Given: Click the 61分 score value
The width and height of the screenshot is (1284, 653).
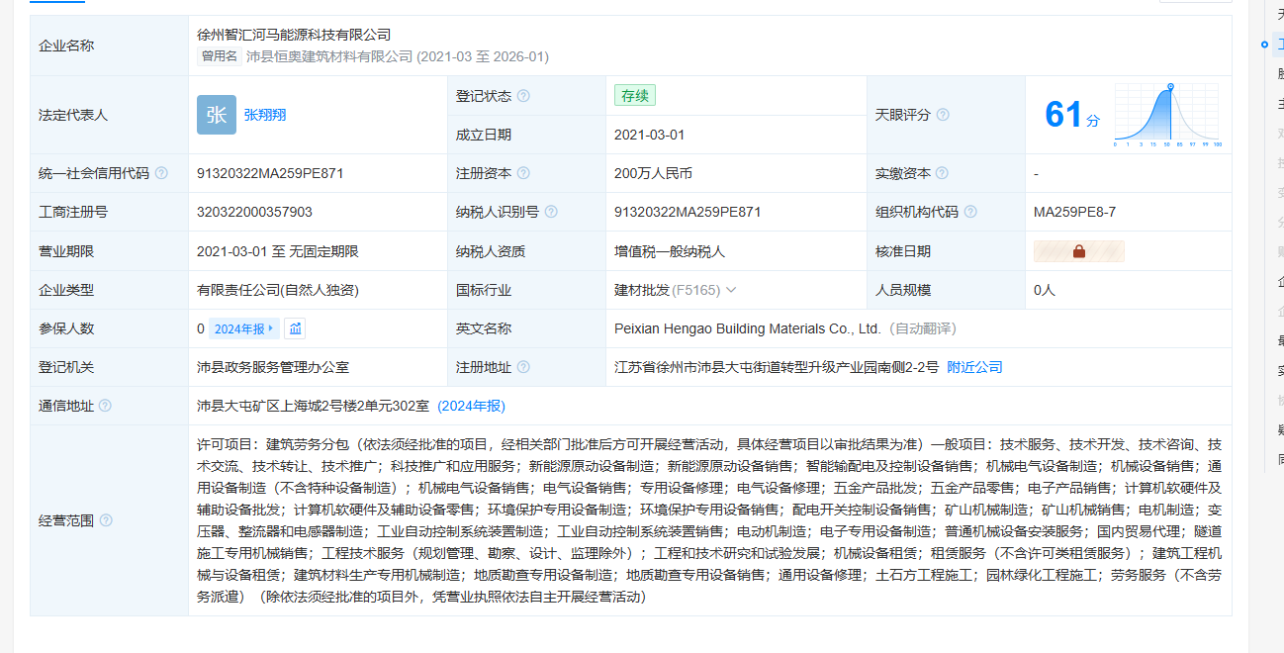Looking at the screenshot, I should 1071,115.
